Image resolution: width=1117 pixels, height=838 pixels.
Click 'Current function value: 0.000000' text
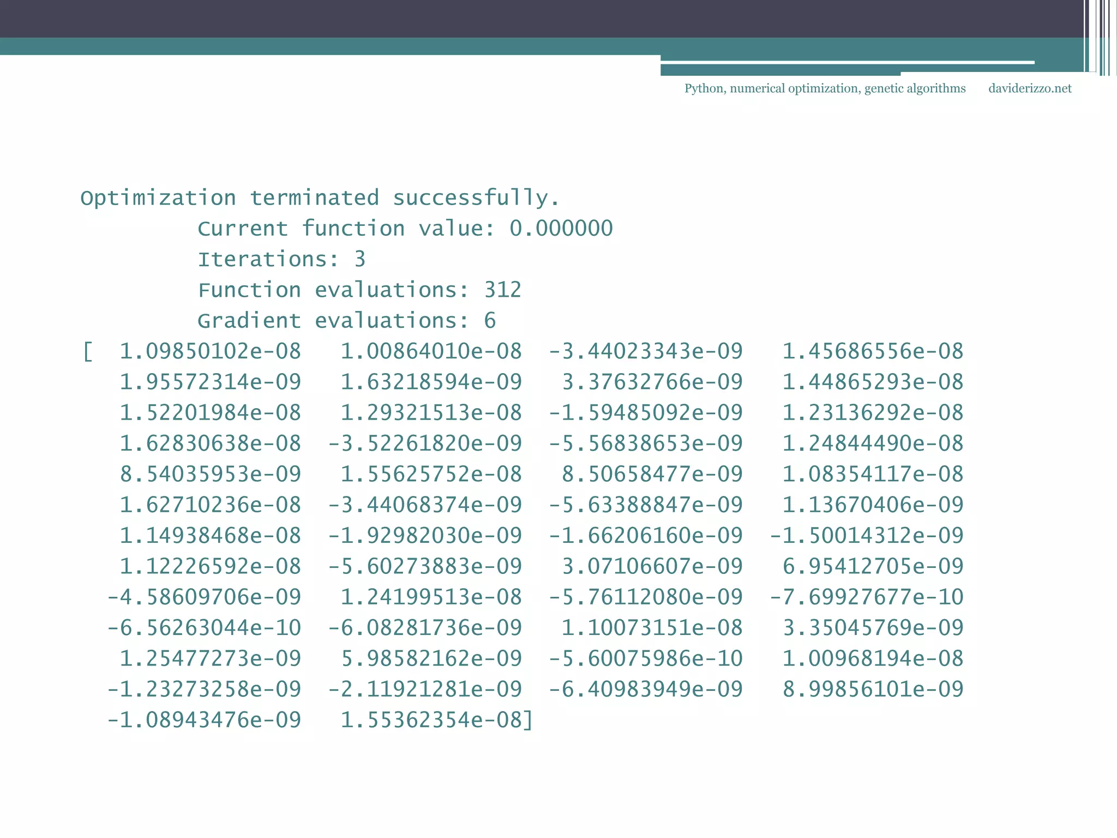coord(405,229)
